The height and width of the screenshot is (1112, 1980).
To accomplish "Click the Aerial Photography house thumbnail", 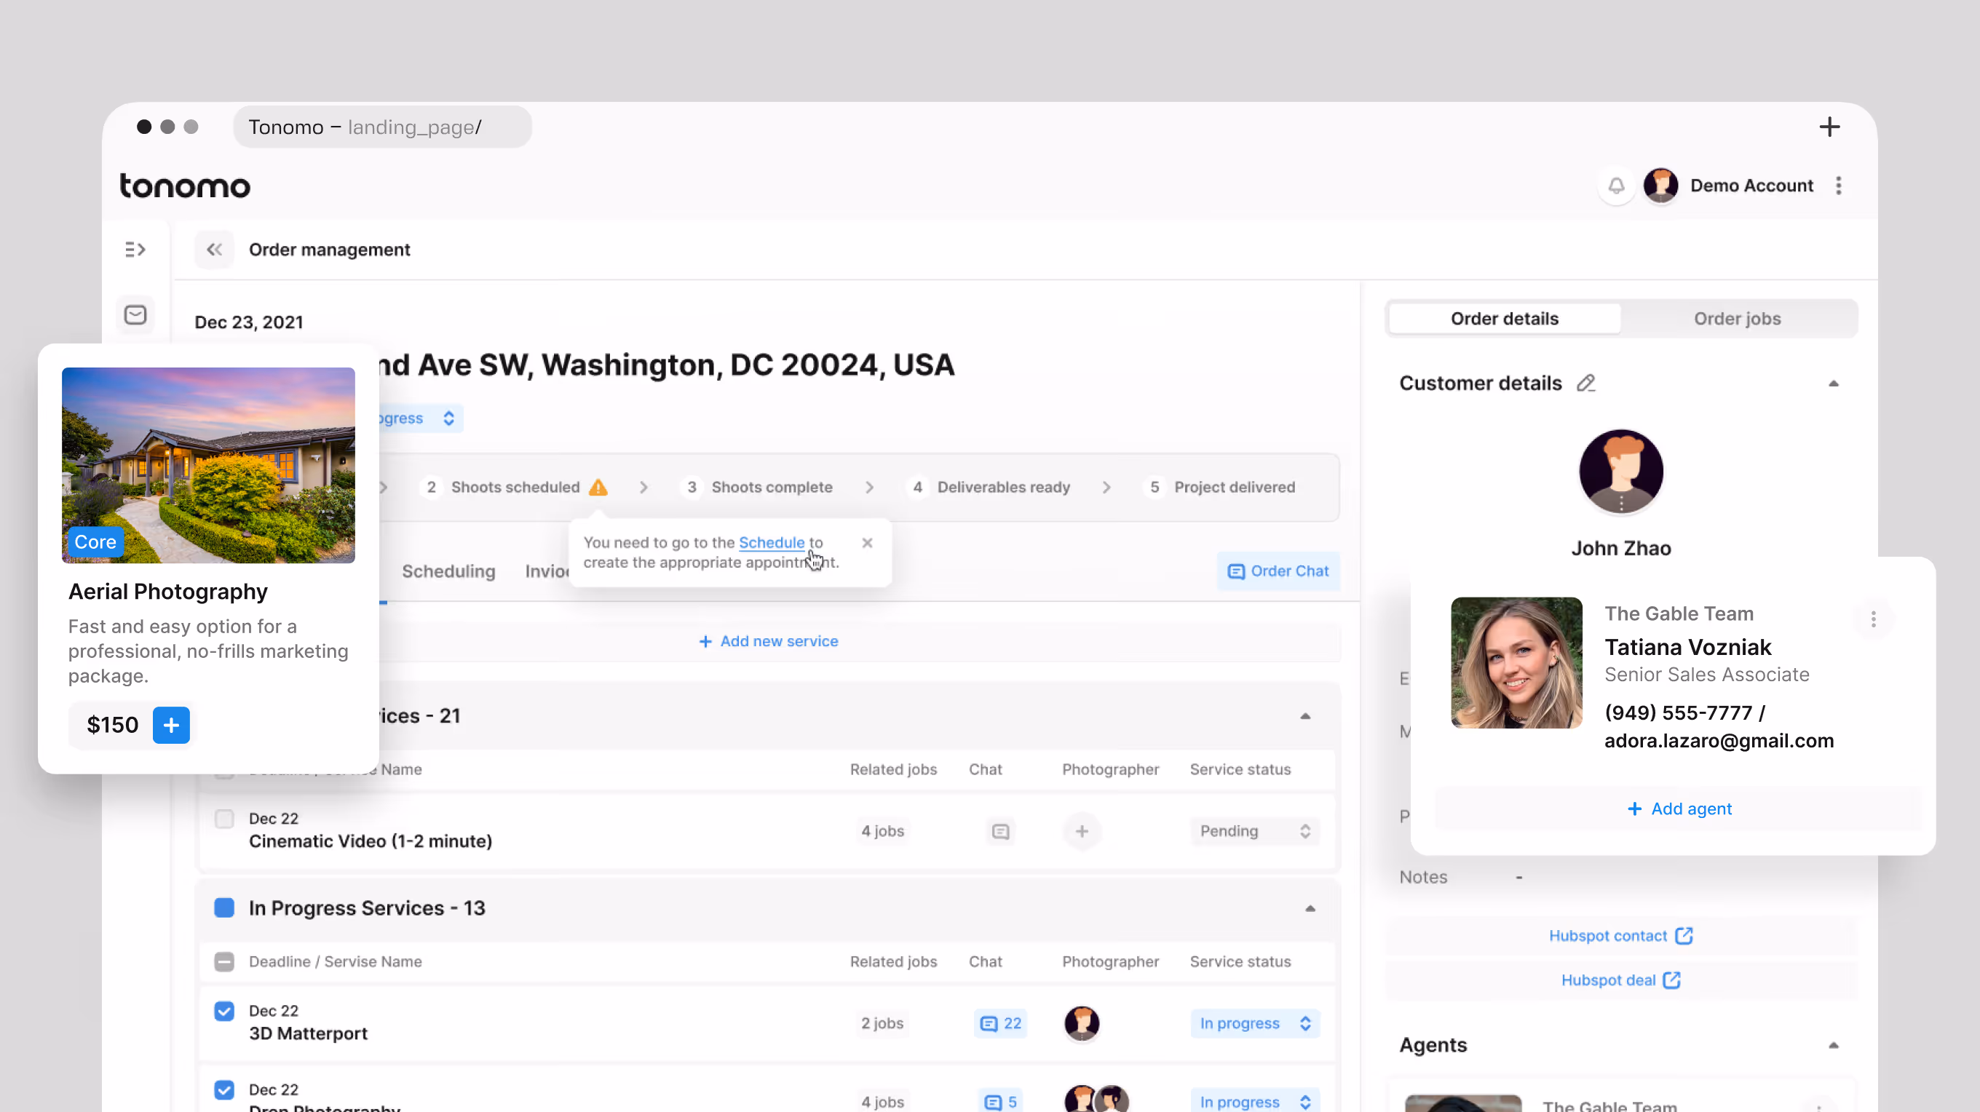I will click(208, 465).
